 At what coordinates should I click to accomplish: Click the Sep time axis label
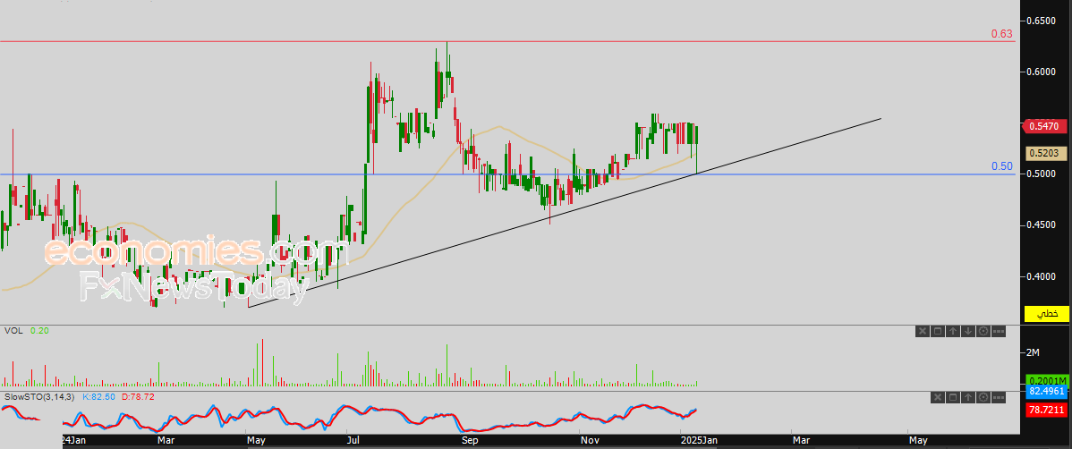coord(470,442)
